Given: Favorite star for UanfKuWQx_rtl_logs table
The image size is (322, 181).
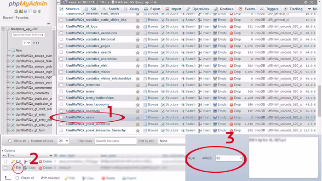Looking at the screenshot, I should 138,27.
